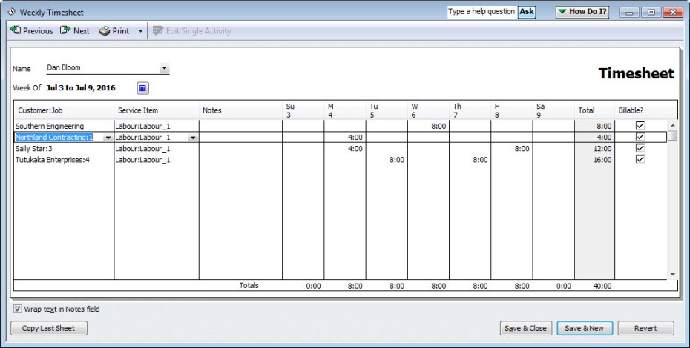Click the Previous arrow icon in toolbar
This screenshot has width=690, height=348.
15,30
